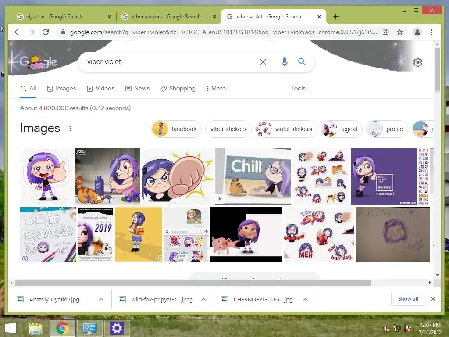Screen dimensions: 449x337
Task: Click the vertical scrollbar down arrow
Action: [437, 275]
